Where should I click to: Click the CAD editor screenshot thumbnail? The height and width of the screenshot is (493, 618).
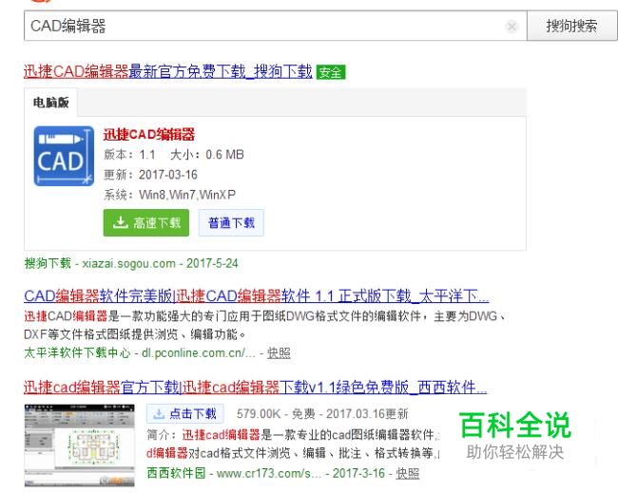coord(79,445)
